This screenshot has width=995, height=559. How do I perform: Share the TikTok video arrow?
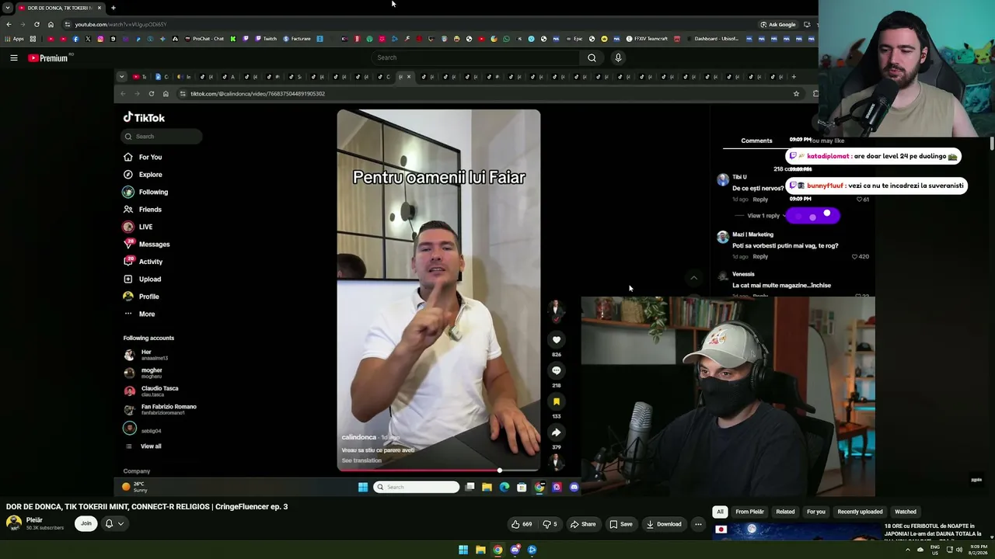[557, 432]
